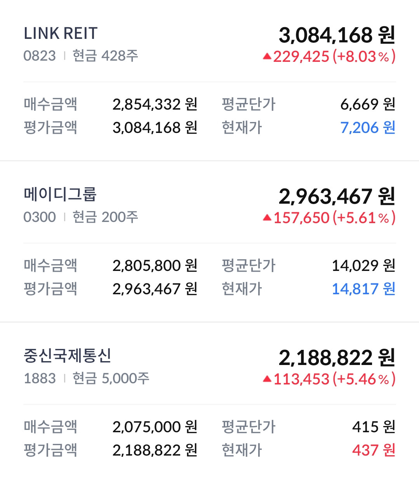Select the 메이디그룹 stock name
The width and height of the screenshot is (419, 482).
point(60,194)
